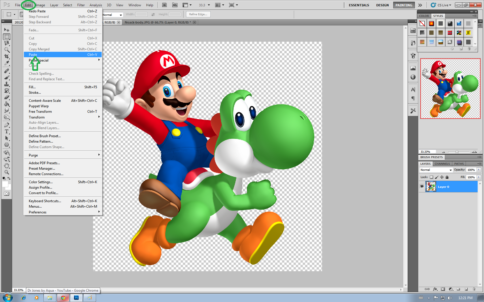484x302 pixels.
Task: Delete layer with the Layers trash icon
Action: click(x=474, y=289)
